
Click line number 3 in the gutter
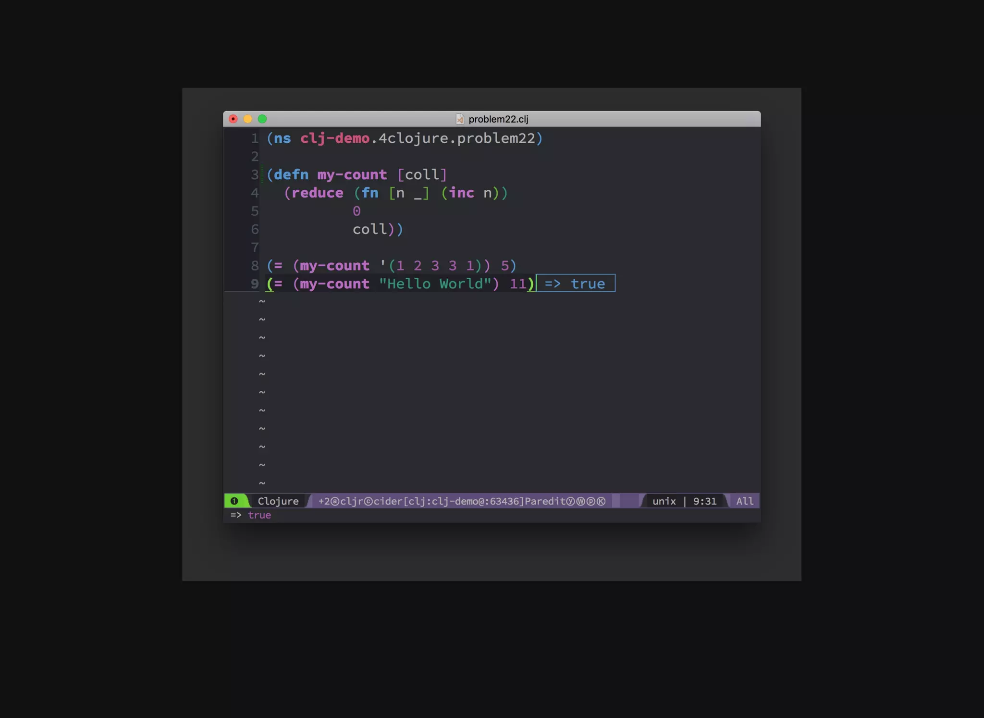254,174
